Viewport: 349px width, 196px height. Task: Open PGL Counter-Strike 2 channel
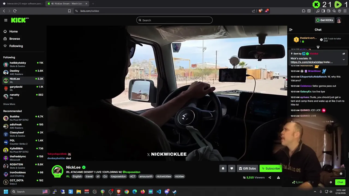(23, 142)
